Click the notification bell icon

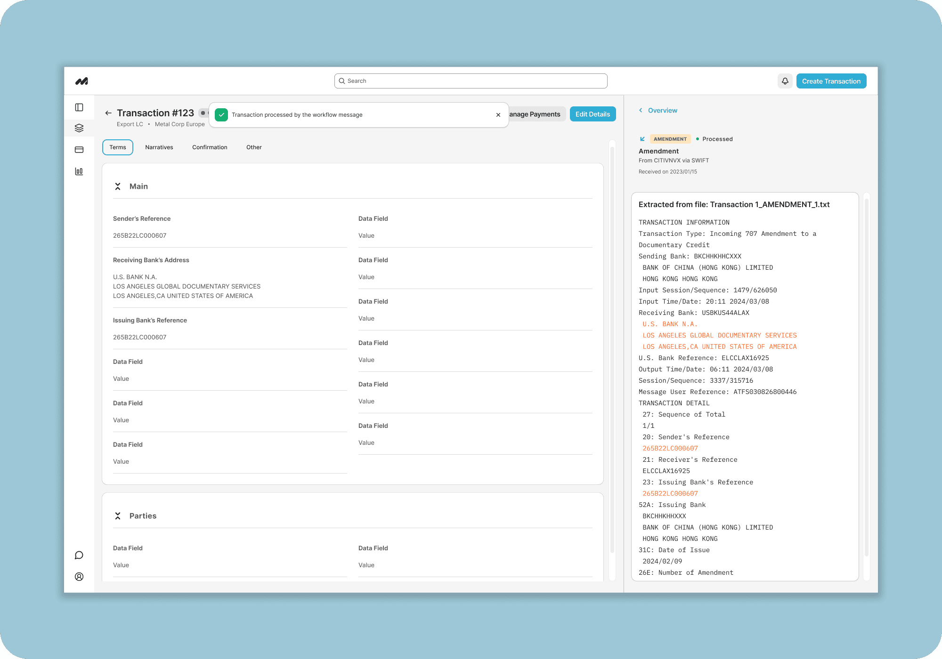tap(785, 81)
